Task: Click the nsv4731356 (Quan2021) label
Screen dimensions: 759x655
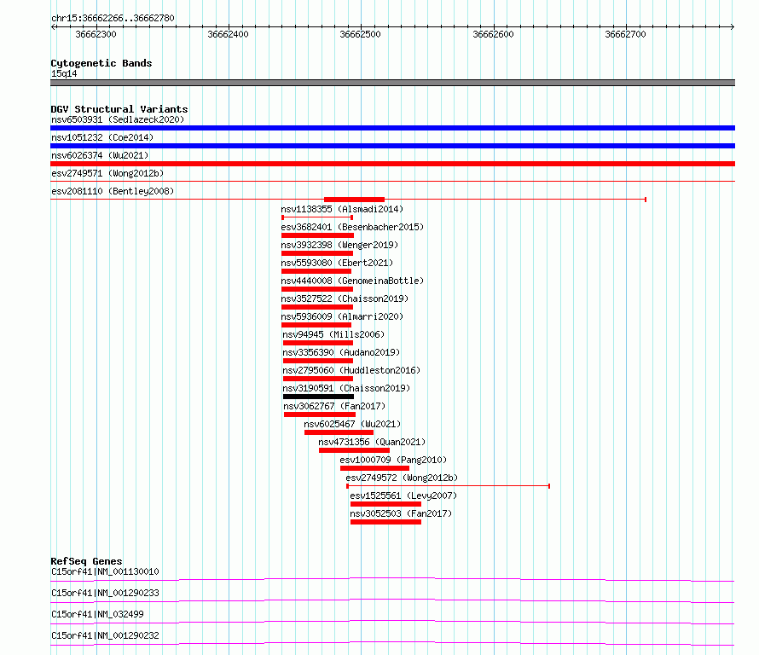Action: click(372, 442)
